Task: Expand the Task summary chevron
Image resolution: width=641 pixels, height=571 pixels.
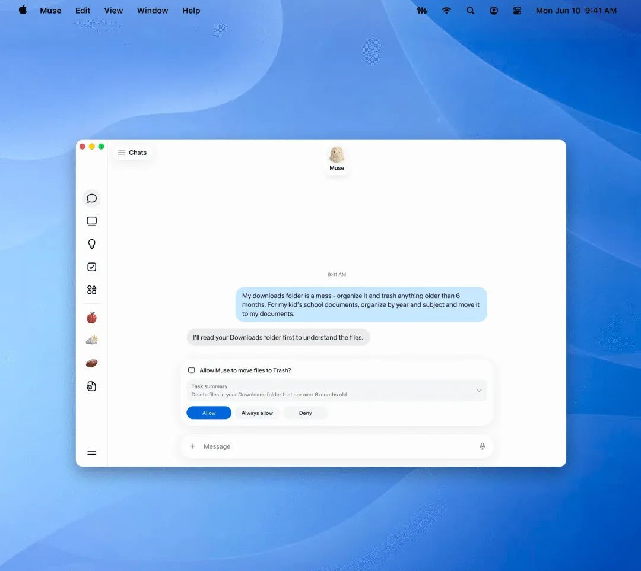Action: (479, 391)
